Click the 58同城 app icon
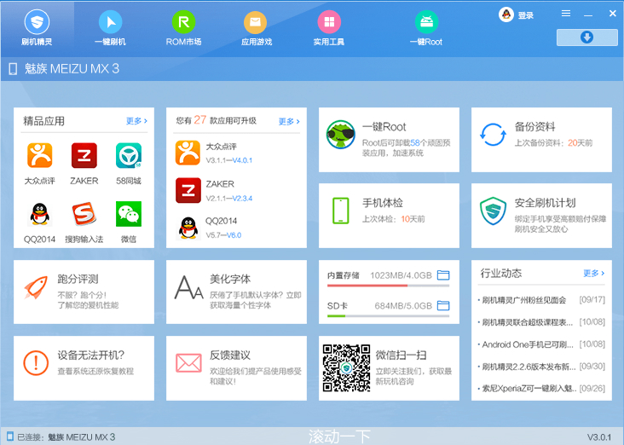The height and width of the screenshot is (445, 624). [x=129, y=155]
